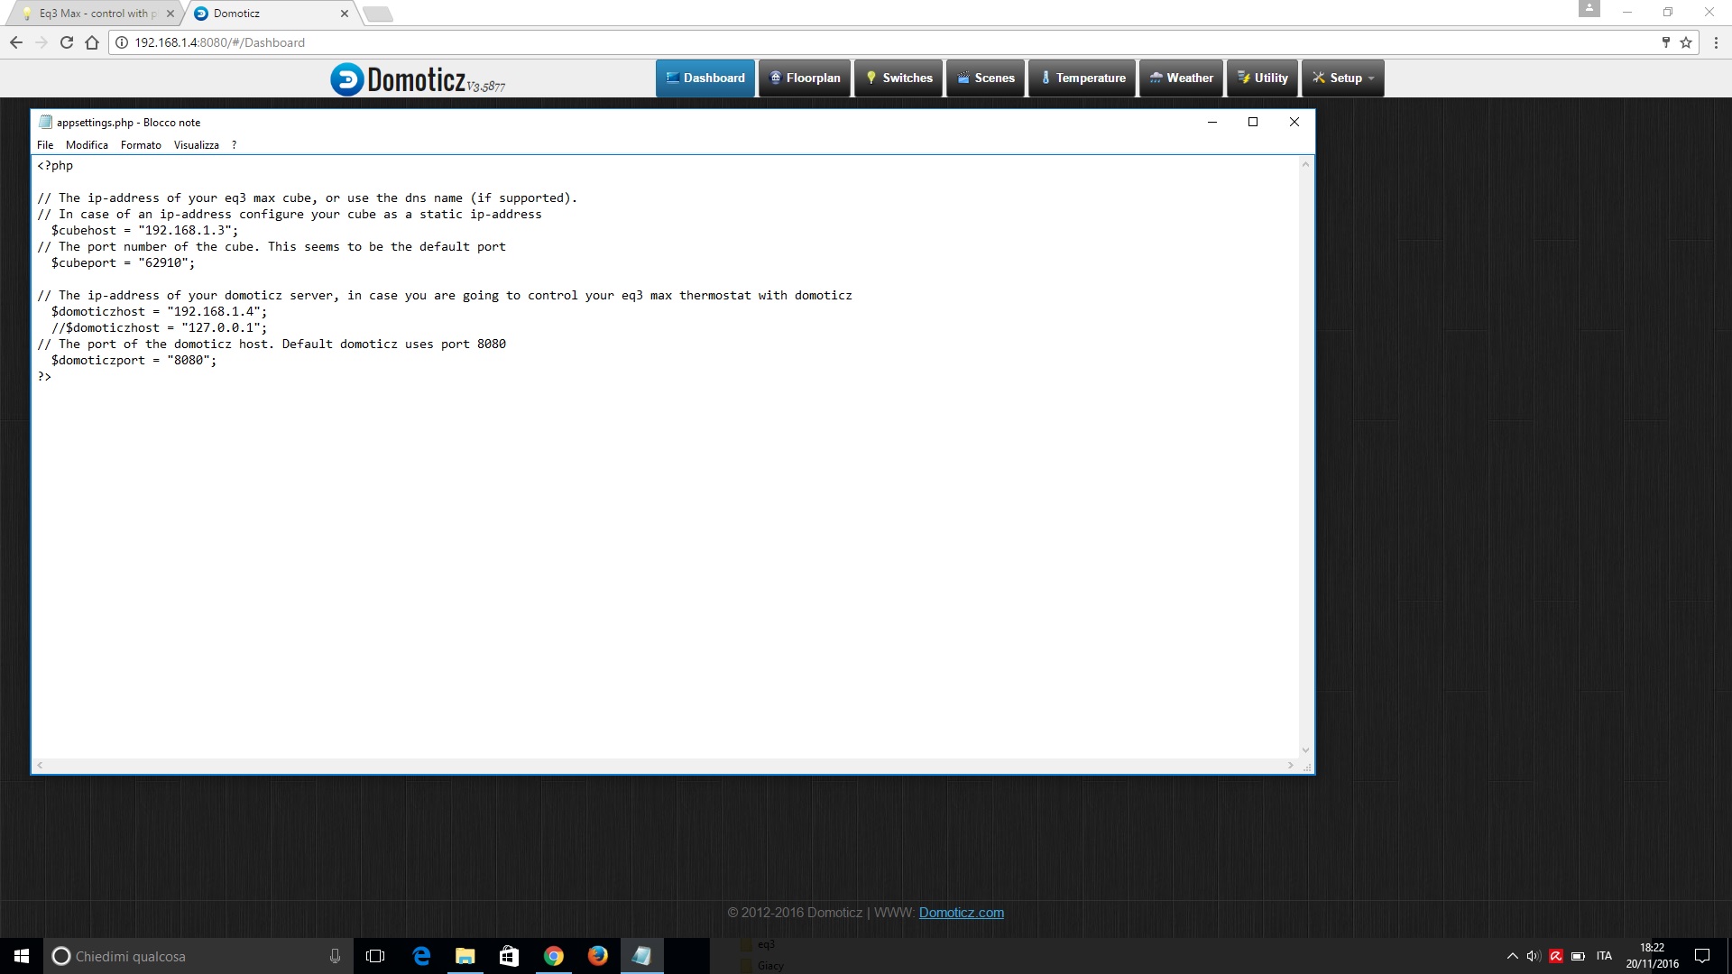Open the Weather tab
The image size is (1732, 974).
point(1182,78)
